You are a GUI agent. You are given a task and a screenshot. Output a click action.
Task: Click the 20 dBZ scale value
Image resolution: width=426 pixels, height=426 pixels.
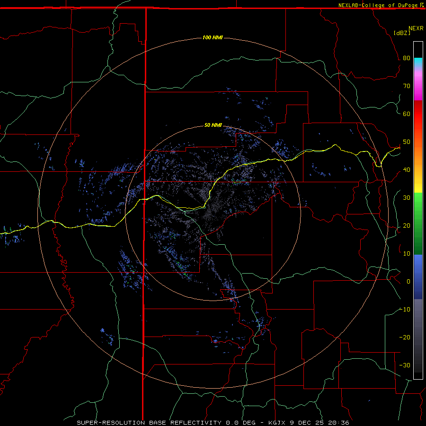click(x=407, y=225)
